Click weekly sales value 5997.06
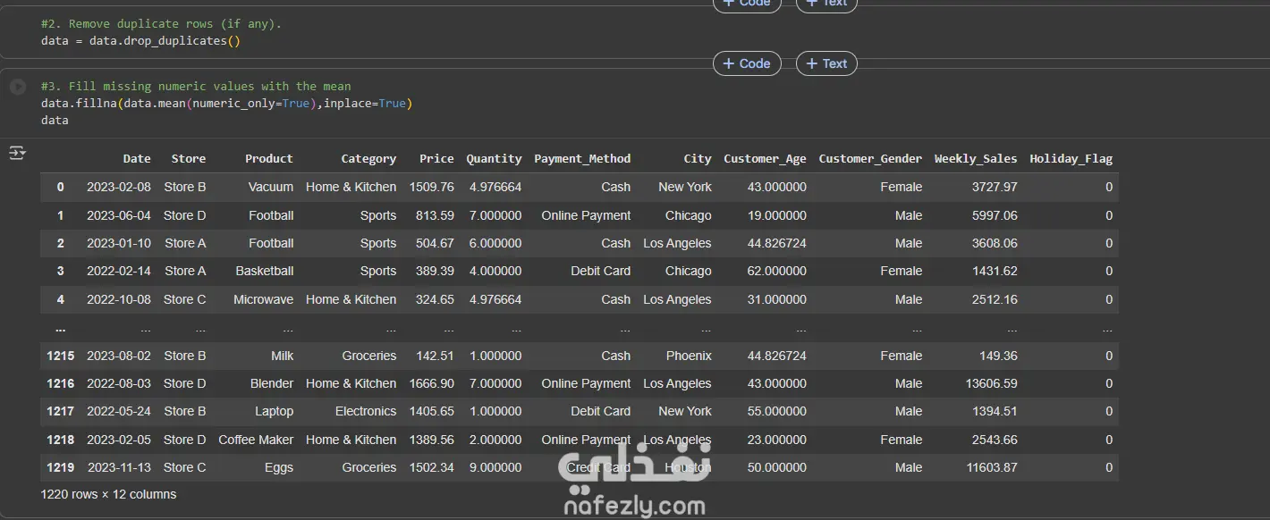 (995, 216)
